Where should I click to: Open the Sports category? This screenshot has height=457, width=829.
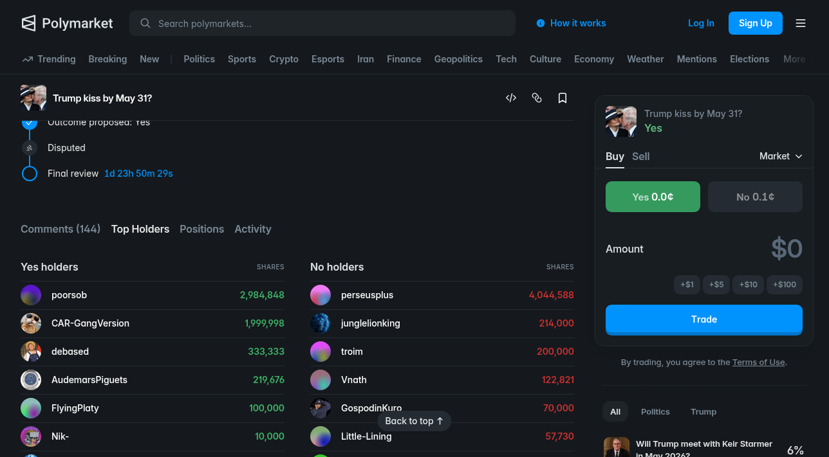[242, 59]
